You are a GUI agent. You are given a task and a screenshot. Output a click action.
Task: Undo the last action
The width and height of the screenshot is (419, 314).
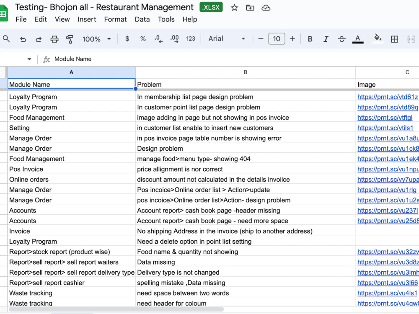pos(23,39)
